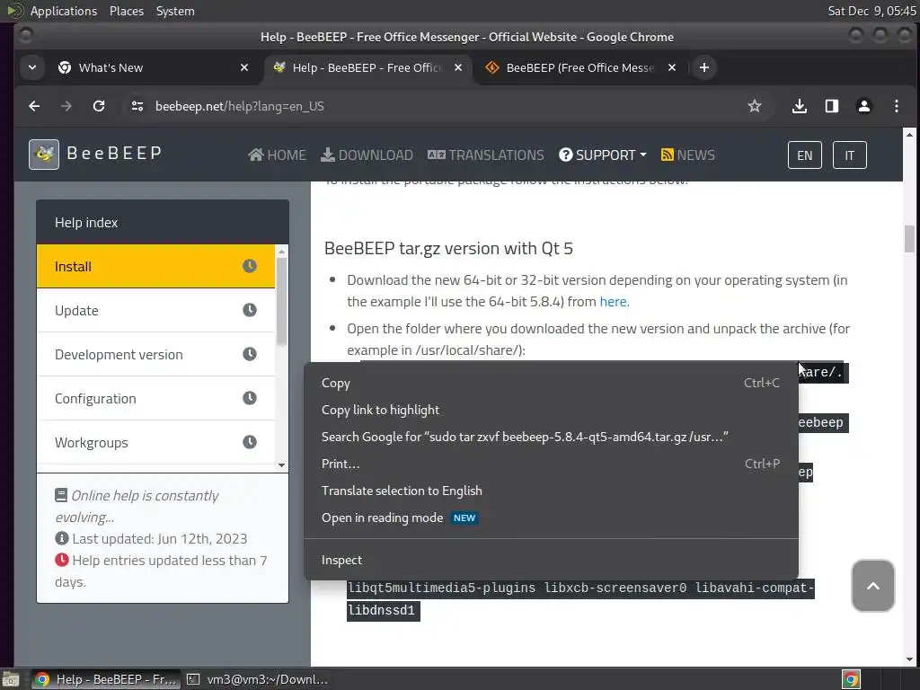Click Help index scroll up arrow
This screenshot has width=920, height=690.
coord(281,252)
